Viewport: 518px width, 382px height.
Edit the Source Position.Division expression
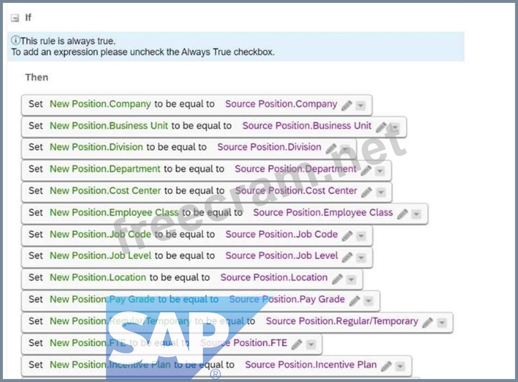(x=331, y=149)
